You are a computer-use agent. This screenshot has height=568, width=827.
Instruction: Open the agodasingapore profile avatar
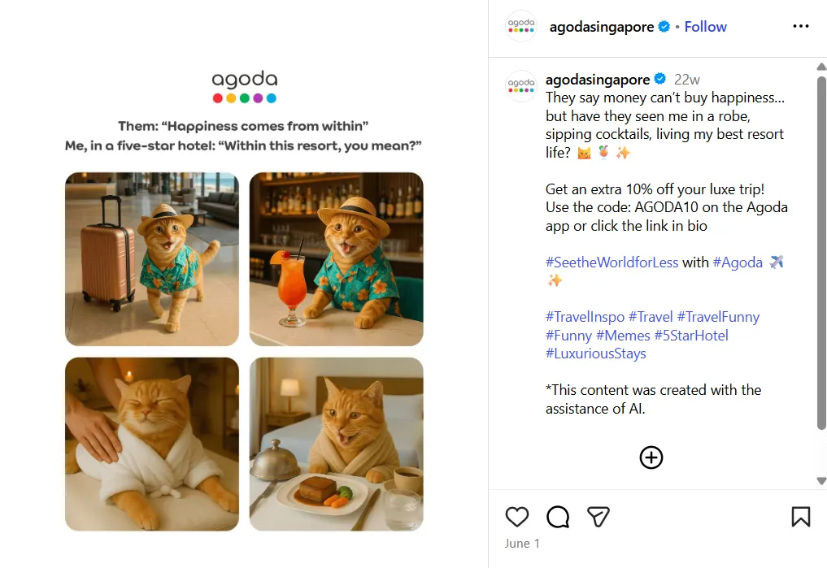520,26
